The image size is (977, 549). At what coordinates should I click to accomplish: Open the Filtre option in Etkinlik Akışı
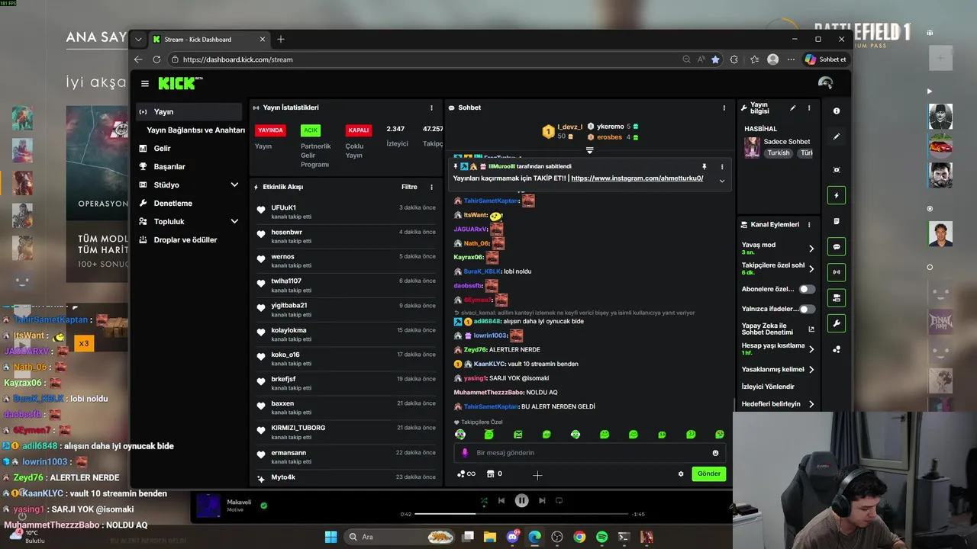click(409, 187)
